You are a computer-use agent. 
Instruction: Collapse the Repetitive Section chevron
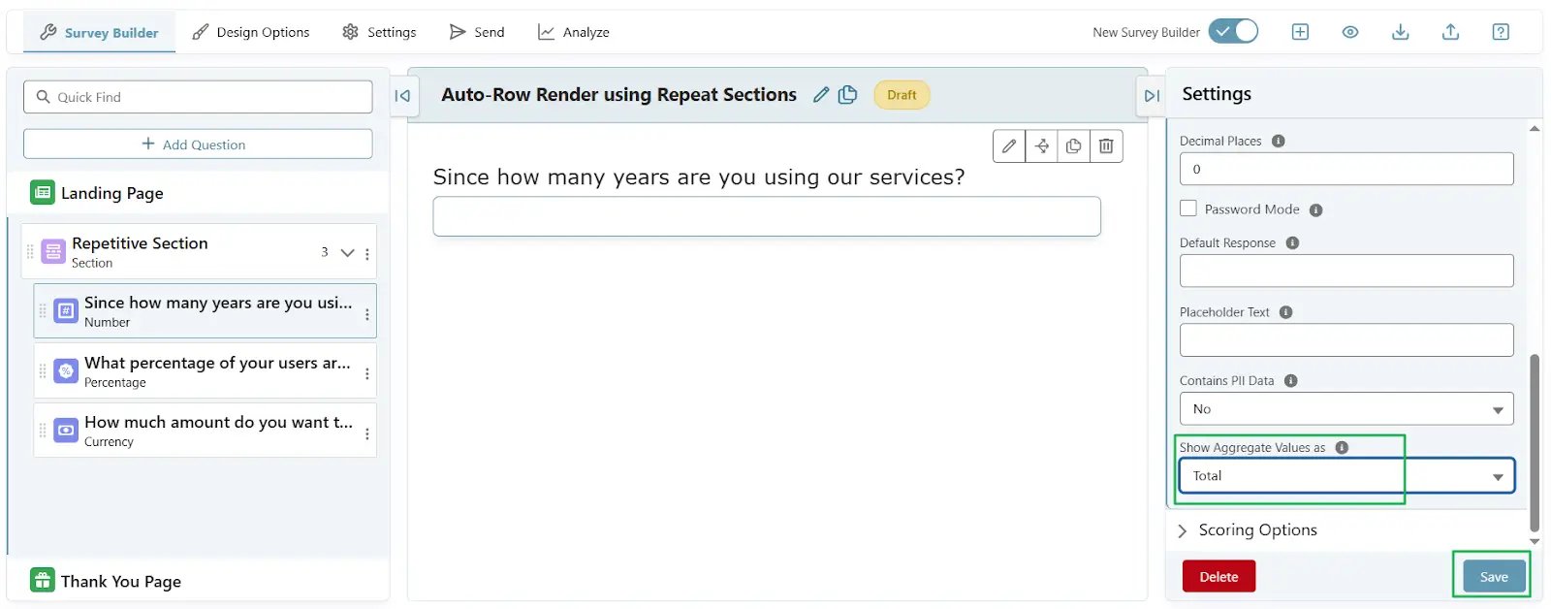(x=347, y=252)
